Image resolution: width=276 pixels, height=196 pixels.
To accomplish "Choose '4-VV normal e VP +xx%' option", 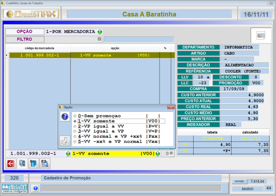I will (x=75, y=136).
